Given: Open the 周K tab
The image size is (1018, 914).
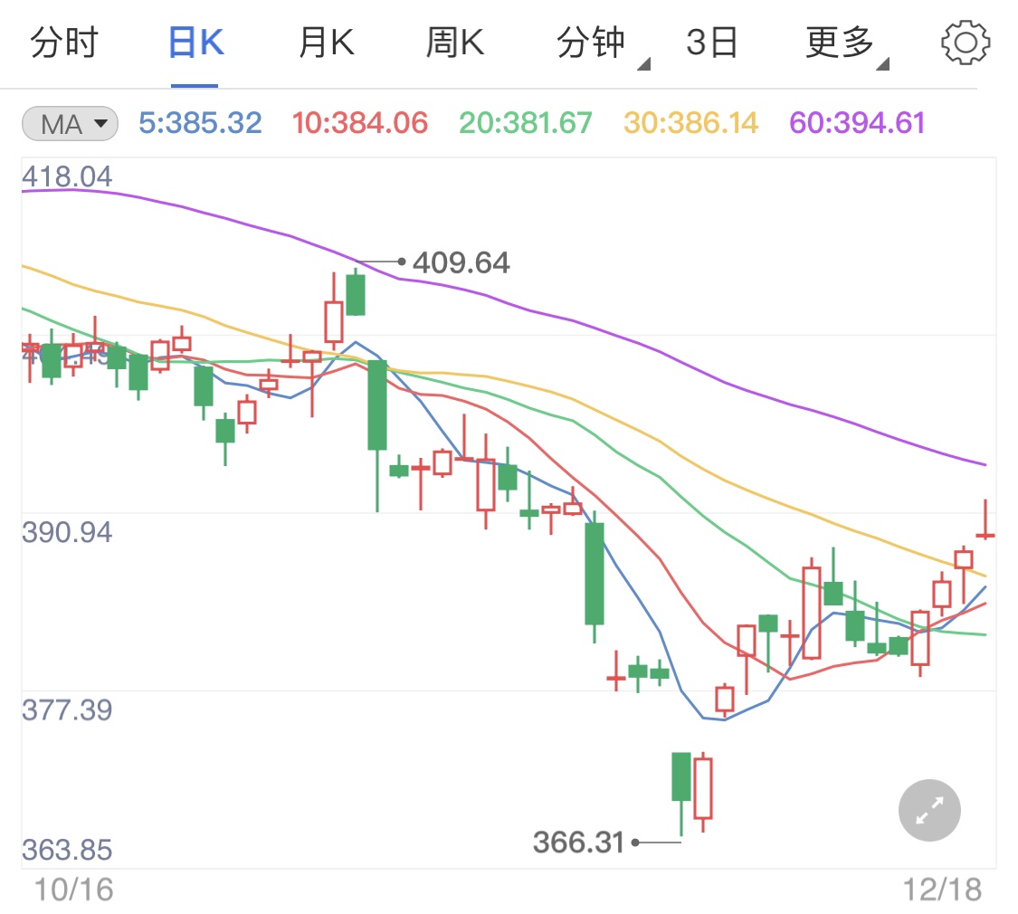Looking at the screenshot, I should tap(454, 43).
